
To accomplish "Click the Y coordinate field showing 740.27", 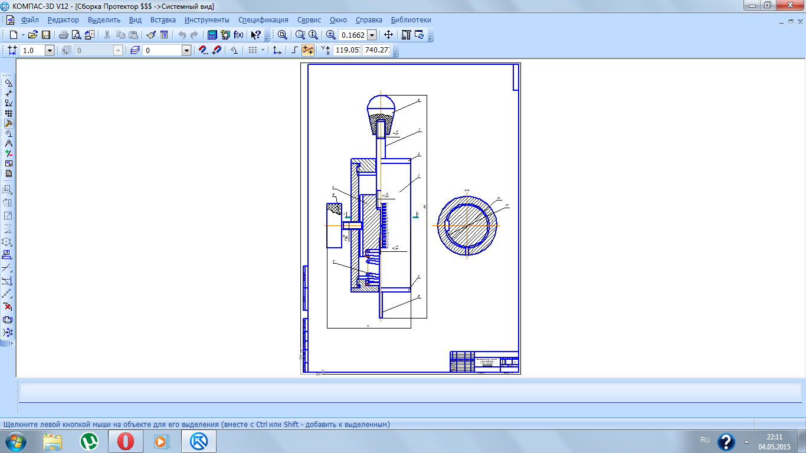I will pyautogui.click(x=376, y=51).
